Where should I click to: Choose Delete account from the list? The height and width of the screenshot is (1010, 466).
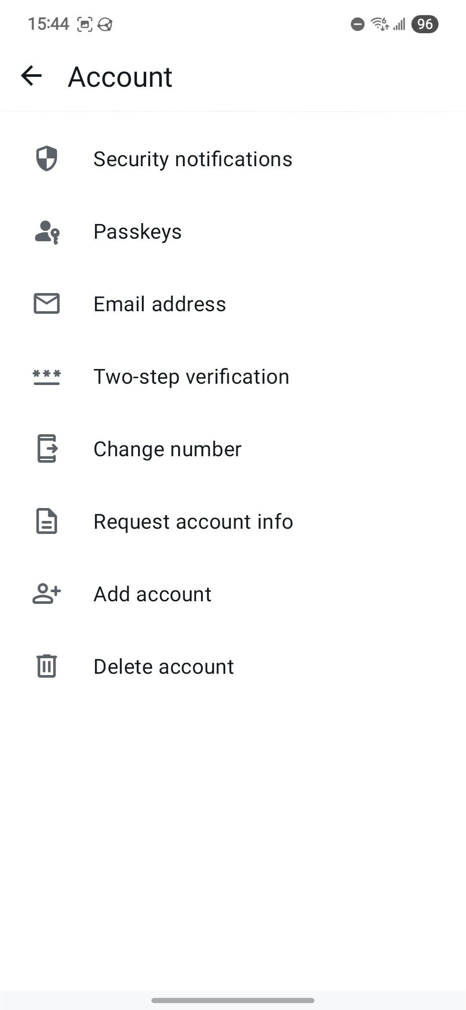[163, 666]
